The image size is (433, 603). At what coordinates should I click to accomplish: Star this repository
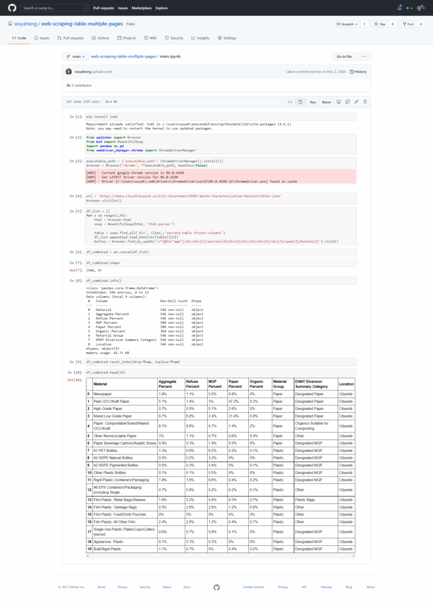379,24
